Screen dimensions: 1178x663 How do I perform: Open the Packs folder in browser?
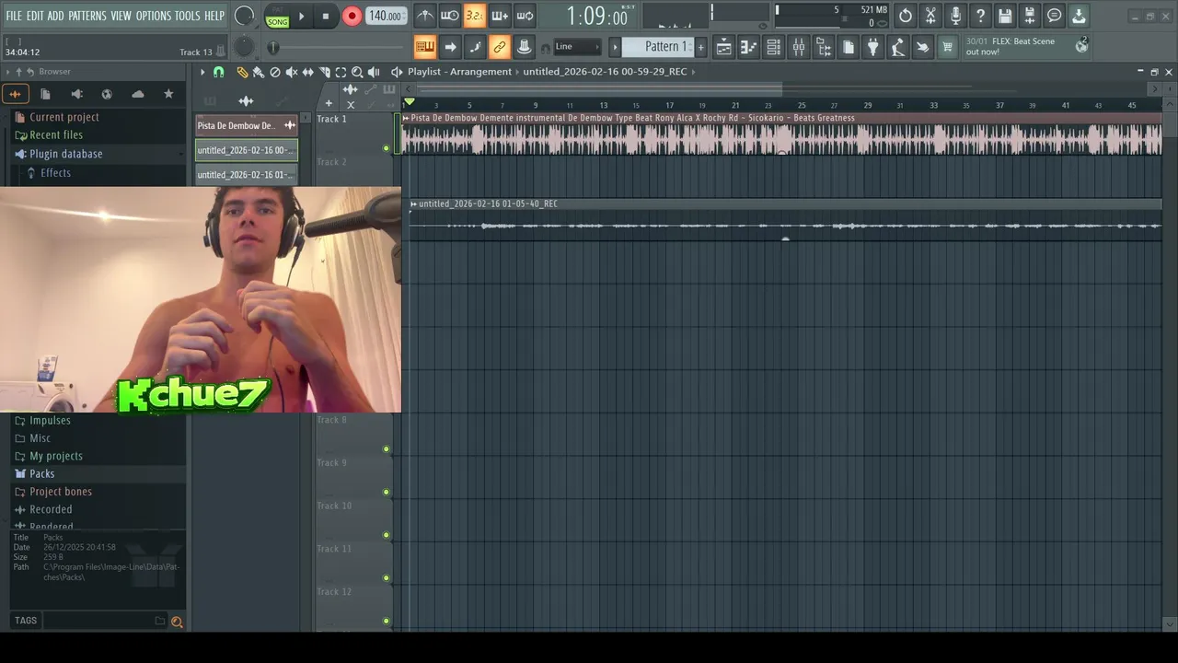41,473
